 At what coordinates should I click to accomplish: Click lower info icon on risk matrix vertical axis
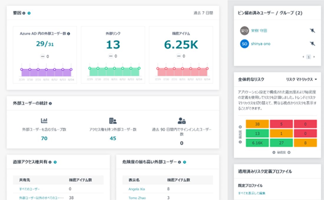pos(240,142)
